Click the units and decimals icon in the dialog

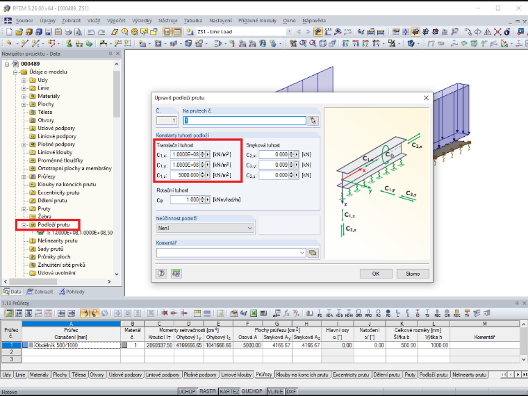176,273
